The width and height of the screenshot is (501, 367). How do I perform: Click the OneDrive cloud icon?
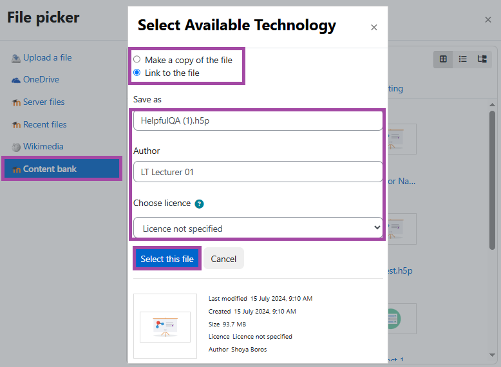point(16,80)
